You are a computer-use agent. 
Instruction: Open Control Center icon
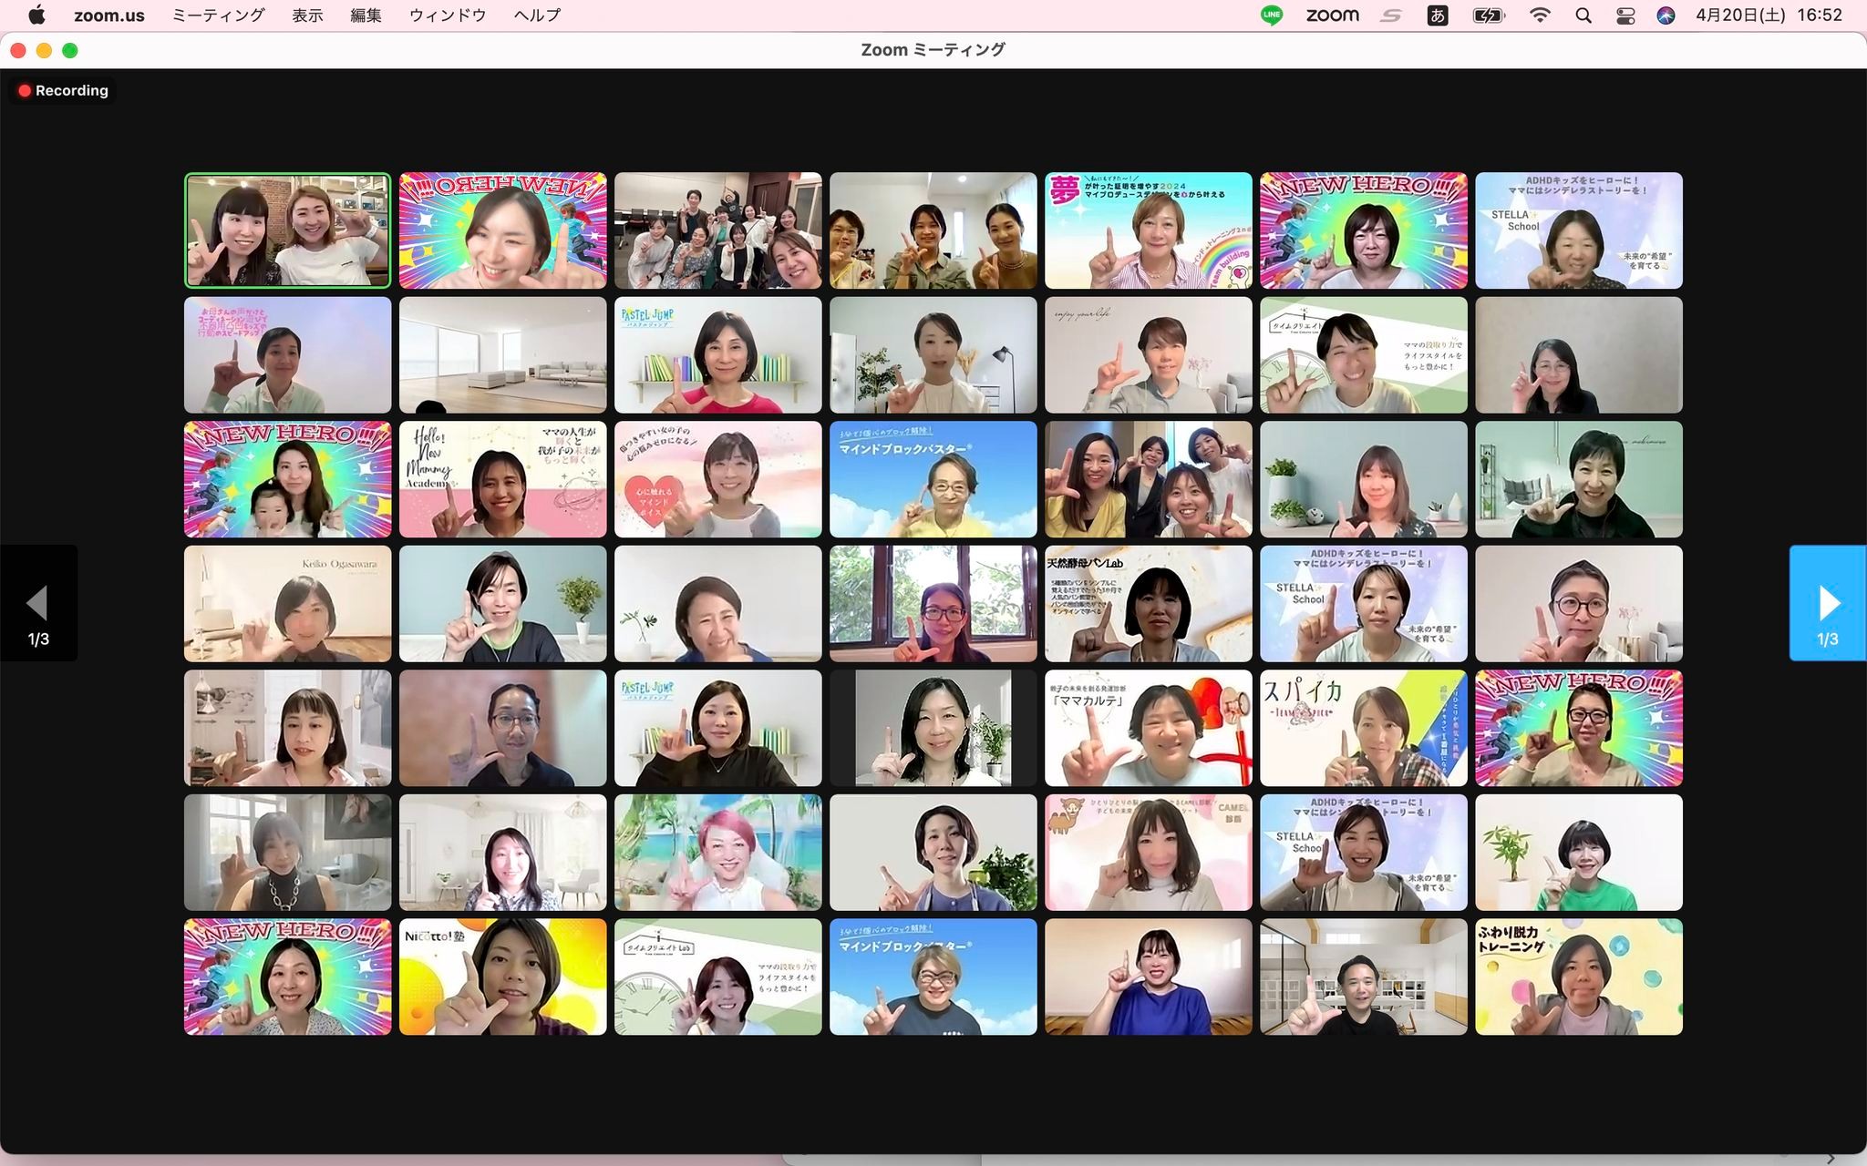[1625, 15]
